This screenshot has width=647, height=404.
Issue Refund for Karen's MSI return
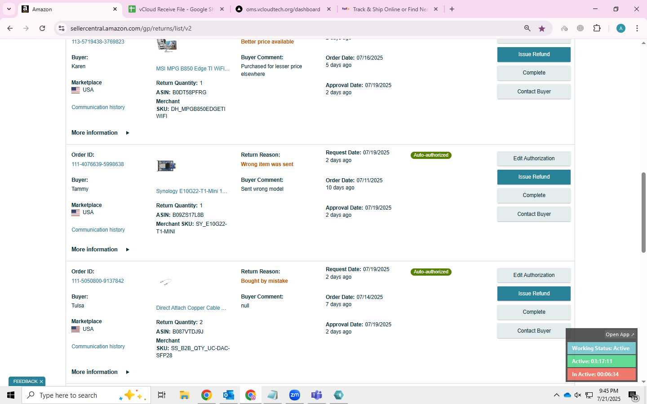point(534,54)
